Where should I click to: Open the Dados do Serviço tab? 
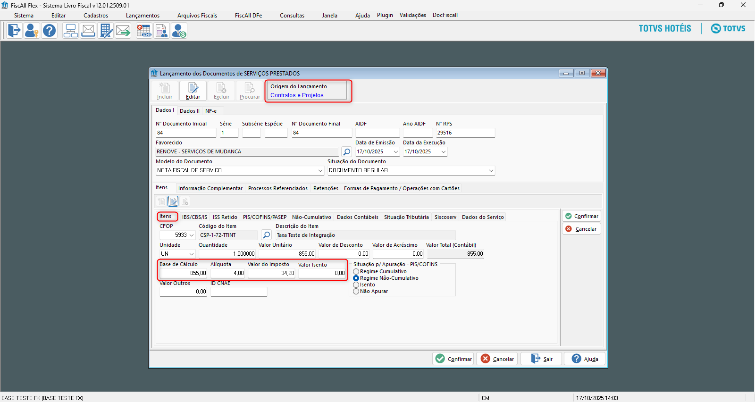[483, 217]
